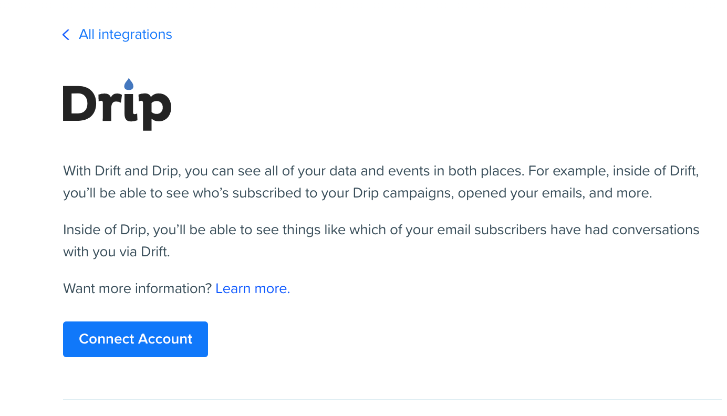Click the Want more information text area
The image size is (727, 416).
point(138,288)
